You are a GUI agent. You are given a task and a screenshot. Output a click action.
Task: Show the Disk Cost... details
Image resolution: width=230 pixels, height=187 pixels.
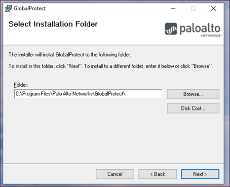tap(193, 108)
